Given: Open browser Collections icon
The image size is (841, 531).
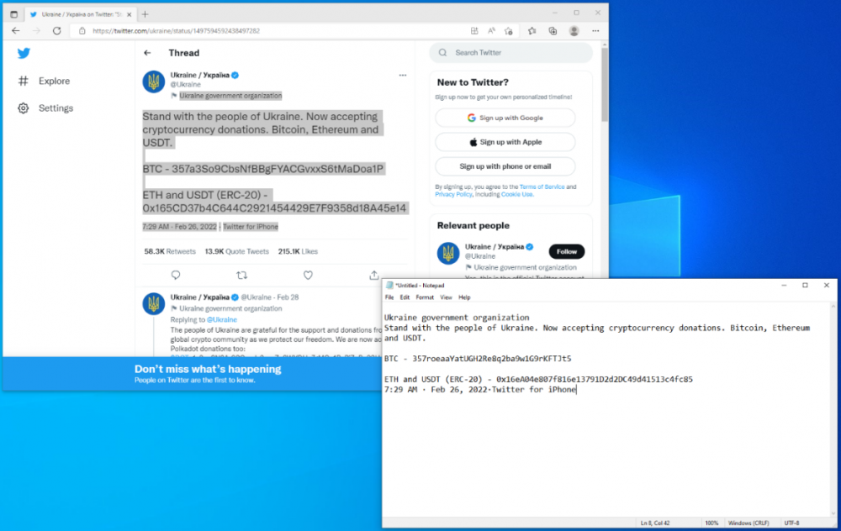Looking at the screenshot, I should [x=553, y=31].
